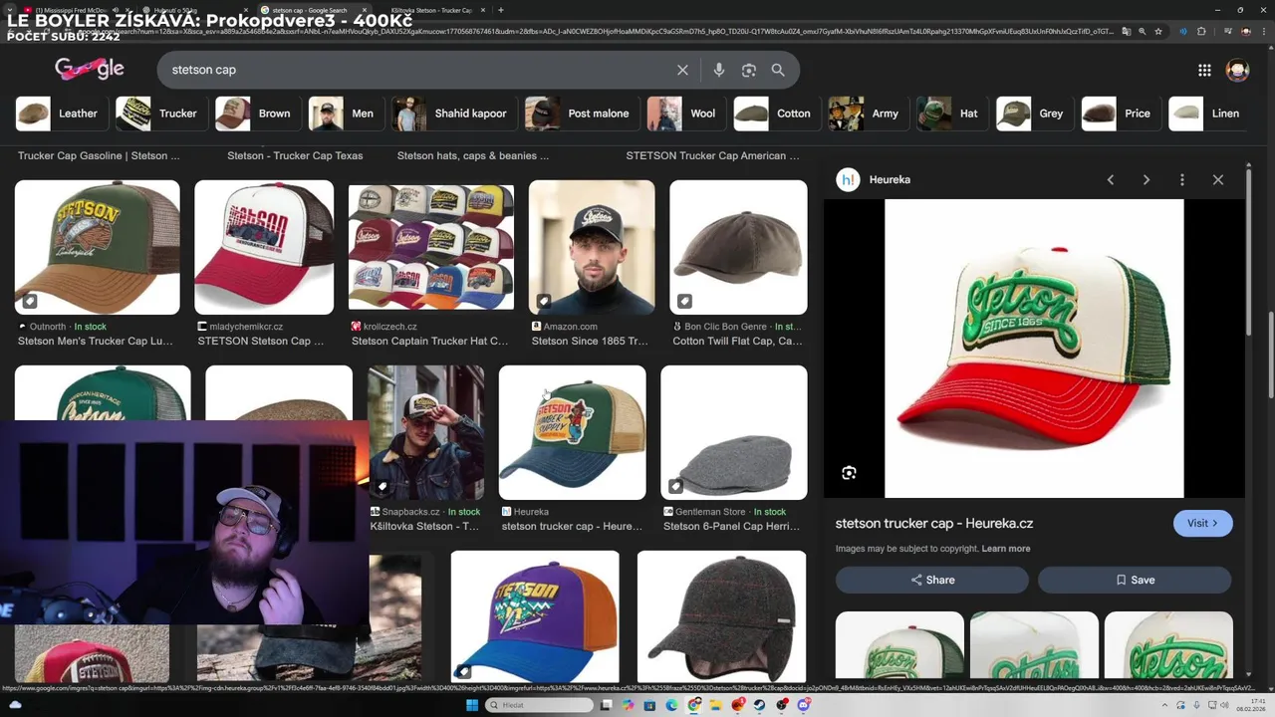Image resolution: width=1275 pixels, height=717 pixels.
Task: Filter results by Men chip
Action: click(345, 114)
